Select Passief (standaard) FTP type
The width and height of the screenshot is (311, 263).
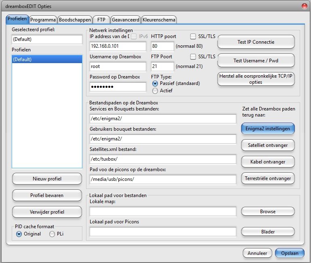coord(155,83)
